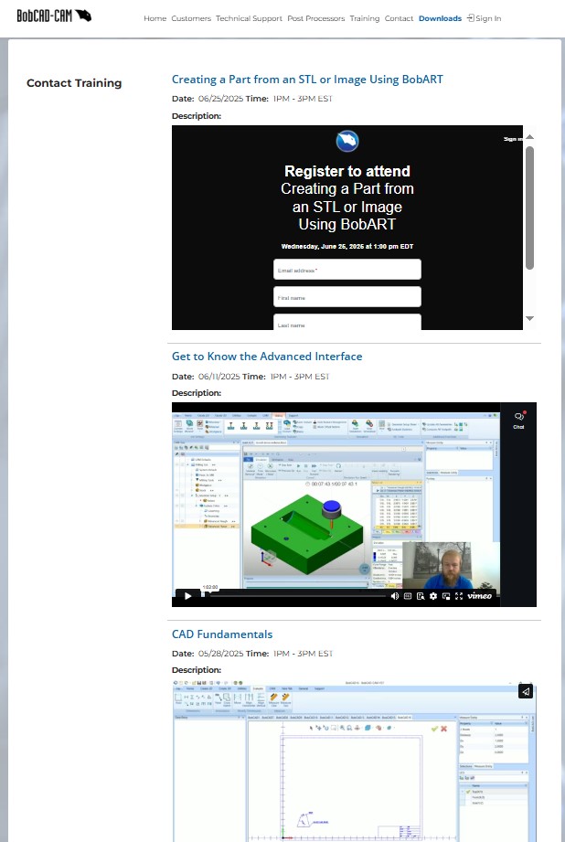The width and height of the screenshot is (565, 842).
Task: Enter fullscreen on the Vimeo player
Action: coord(459,596)
